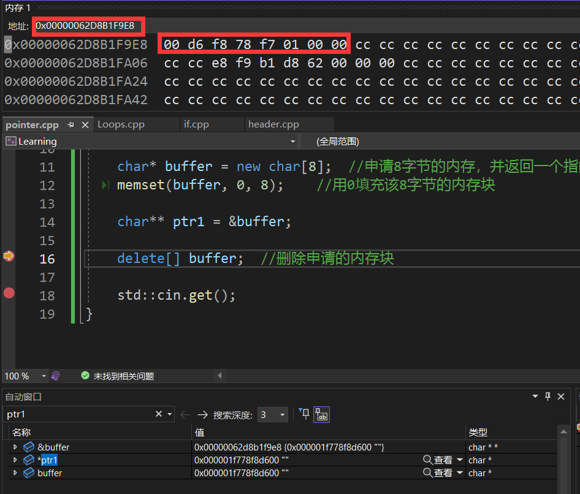Open the header.cpp tab

click(x=273, y=124)
